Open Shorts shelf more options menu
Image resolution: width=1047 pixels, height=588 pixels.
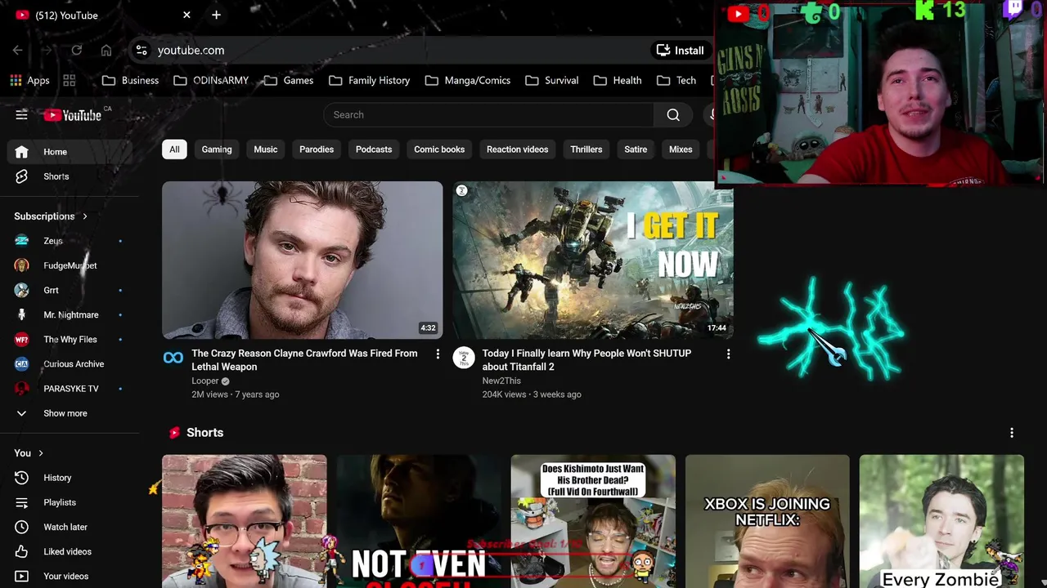(1012, 433)
